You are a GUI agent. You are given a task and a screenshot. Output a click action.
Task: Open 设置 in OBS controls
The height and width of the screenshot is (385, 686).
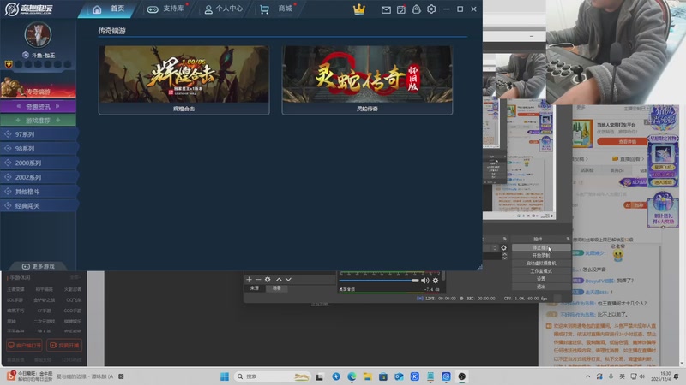541,279
